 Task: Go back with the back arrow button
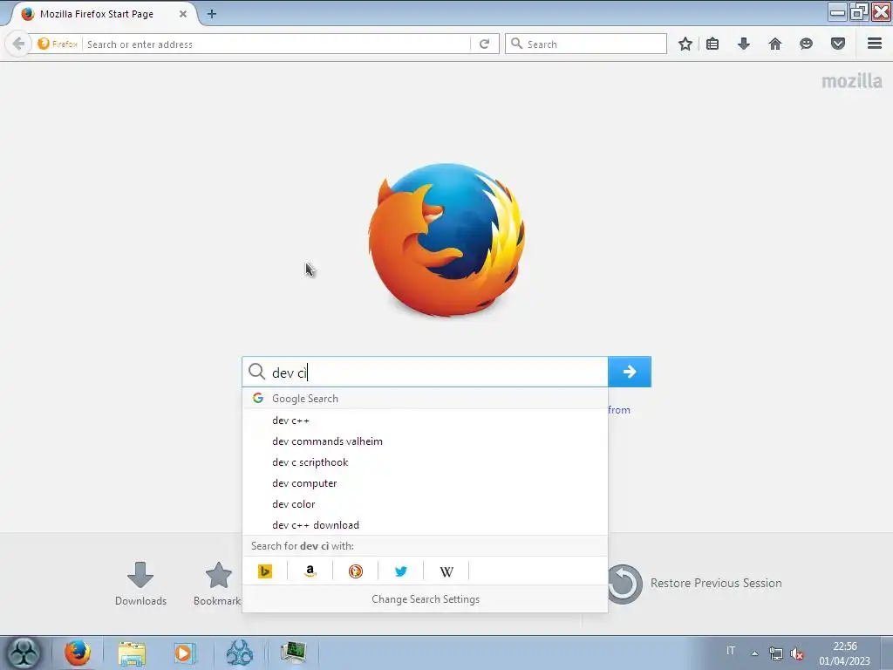coord(18,44)
